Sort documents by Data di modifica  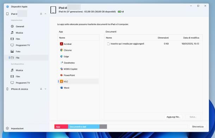coord(191,38)
